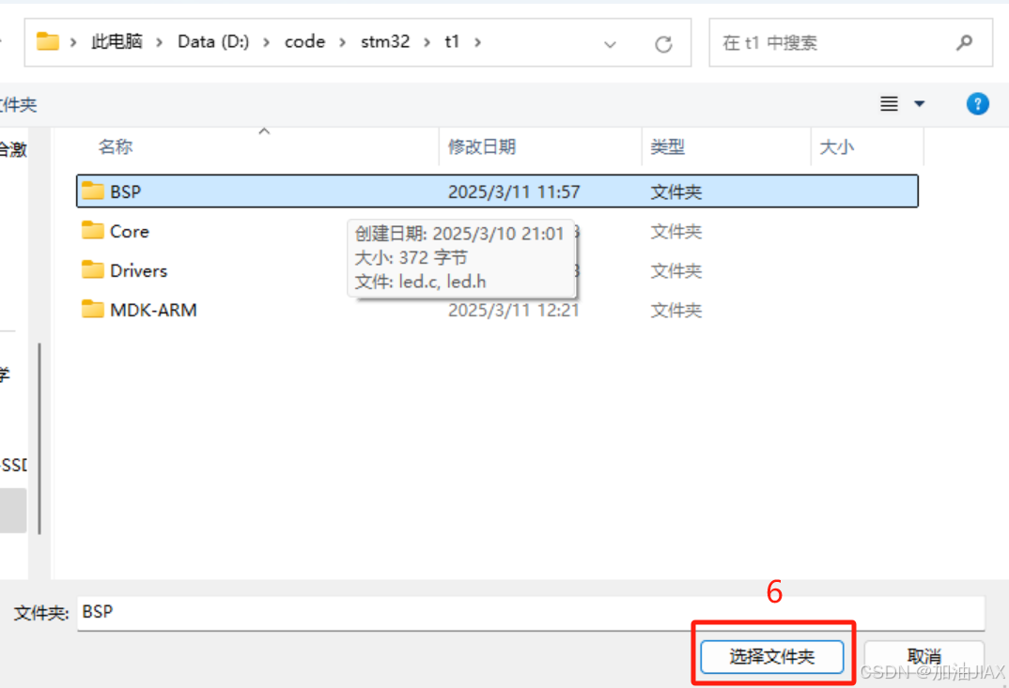1009x688 pixels.
Task: Click the 文件夹 type cell of Core row
Action: 675,232
